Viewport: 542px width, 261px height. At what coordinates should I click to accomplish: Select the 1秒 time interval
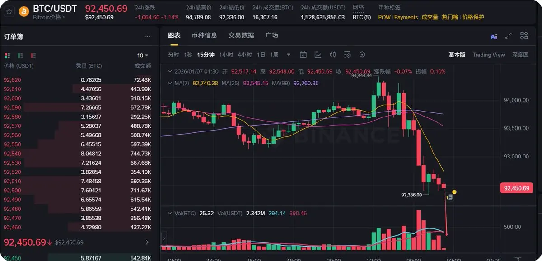[x=188, y=55]
